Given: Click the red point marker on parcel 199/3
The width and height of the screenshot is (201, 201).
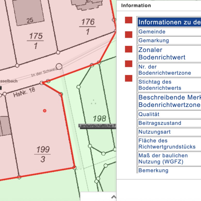Looking at the screenshot, I should (45, 111).
